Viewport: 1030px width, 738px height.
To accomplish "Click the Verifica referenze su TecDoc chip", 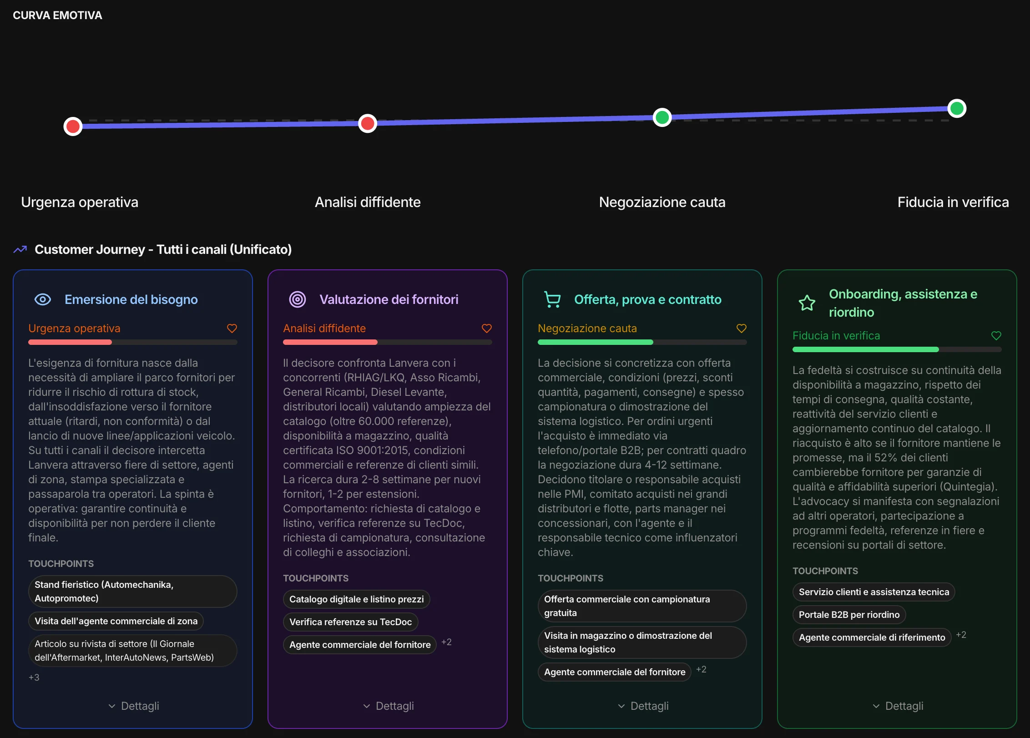I will [351, 622].
